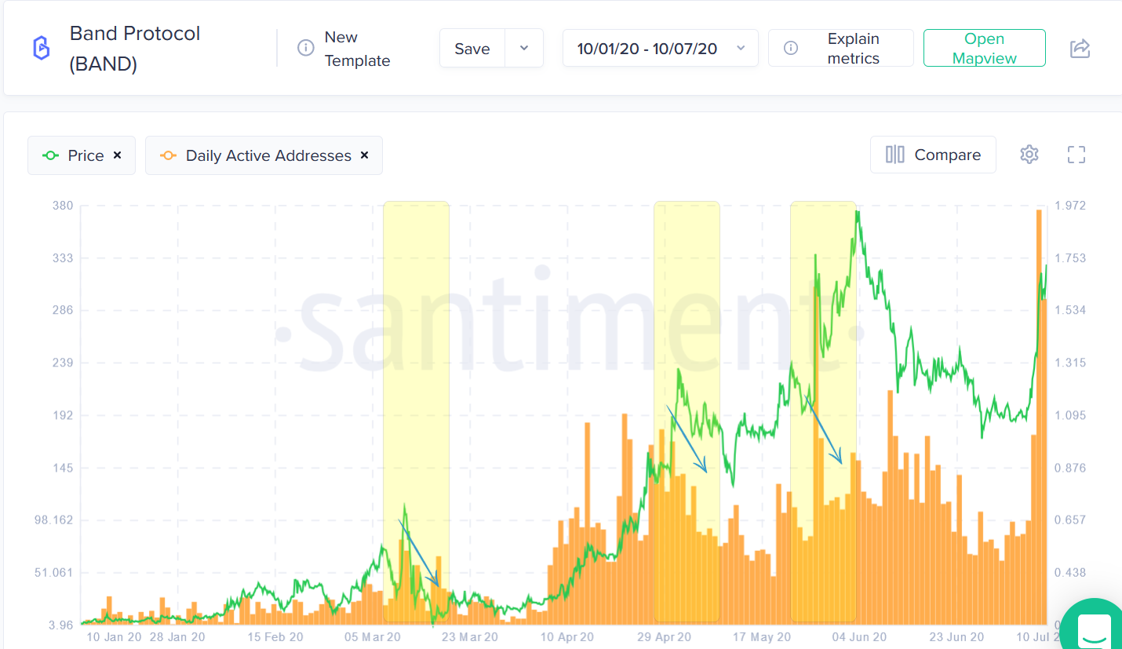The height and width of the screenshot is (649, 1122).
Task: Click the Band Protocol logo icon
Action: (x=40, y=48)
